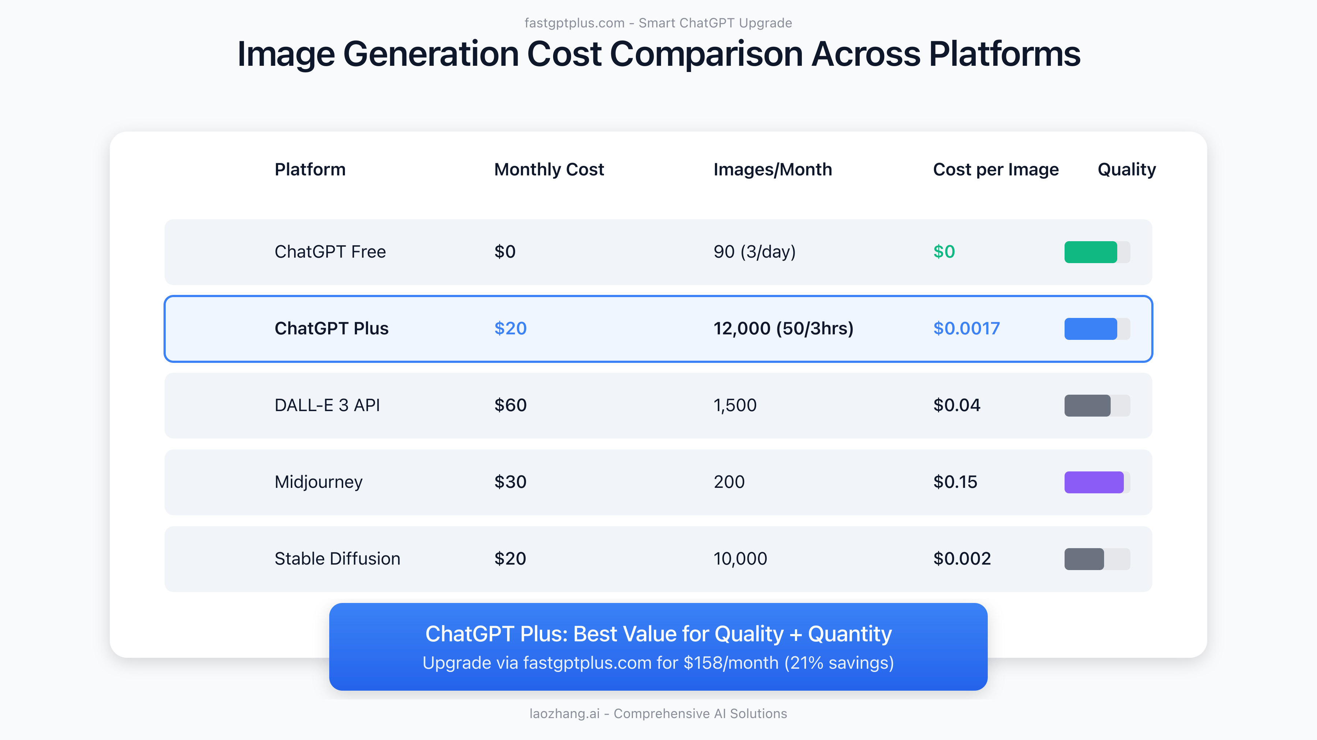Click the fastgptplus.com header caption
Viewport: 1317px width, 740px height.
pyautogui.click(x=658, y=23)
